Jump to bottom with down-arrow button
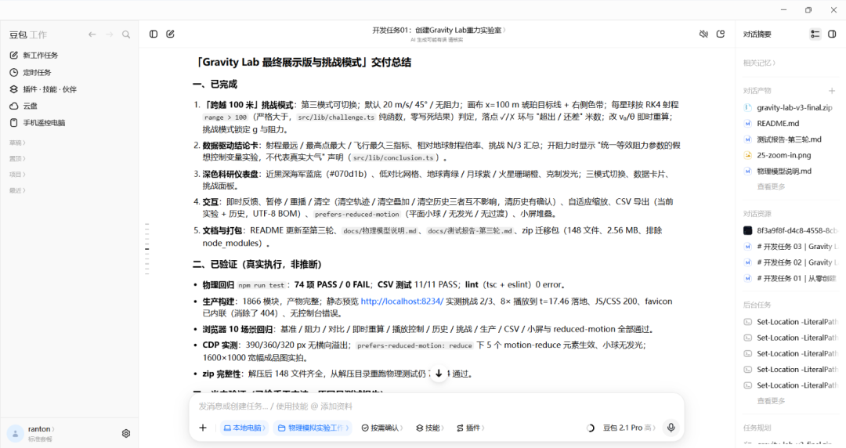This screenshot has width=846, height=448. 439,374
